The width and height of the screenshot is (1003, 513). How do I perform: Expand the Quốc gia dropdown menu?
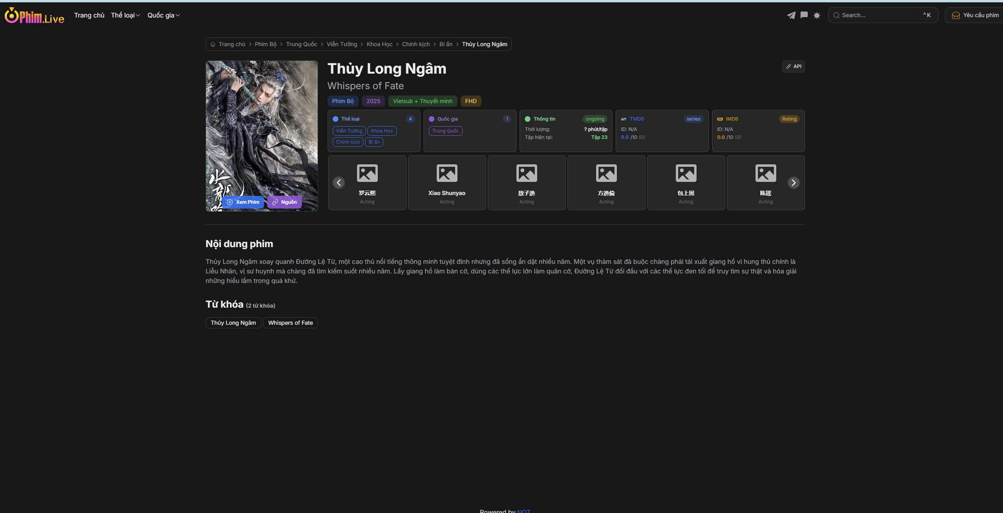(163, 15)
